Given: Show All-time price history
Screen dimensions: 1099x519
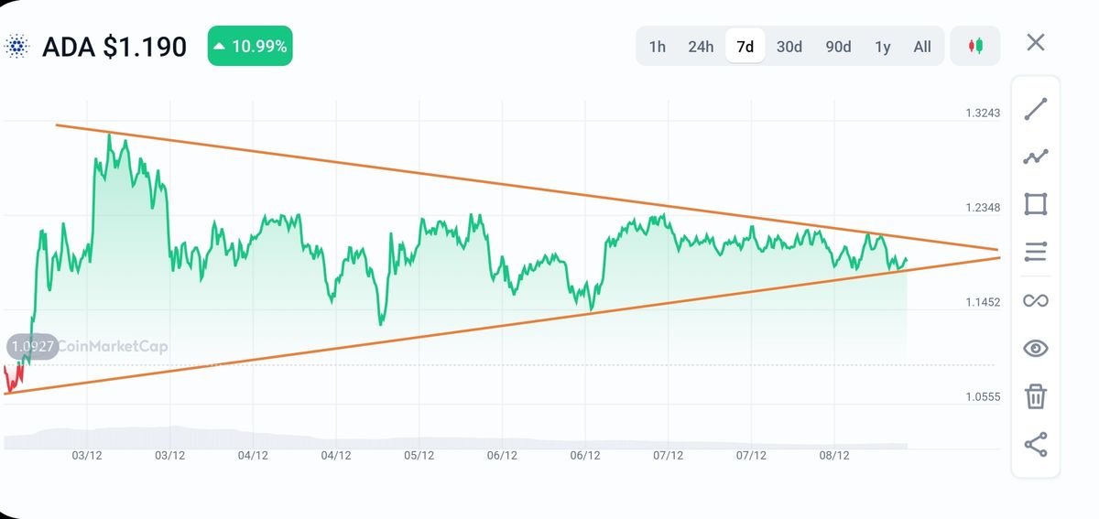Looking at the screenshot, I should click(922, 47).
